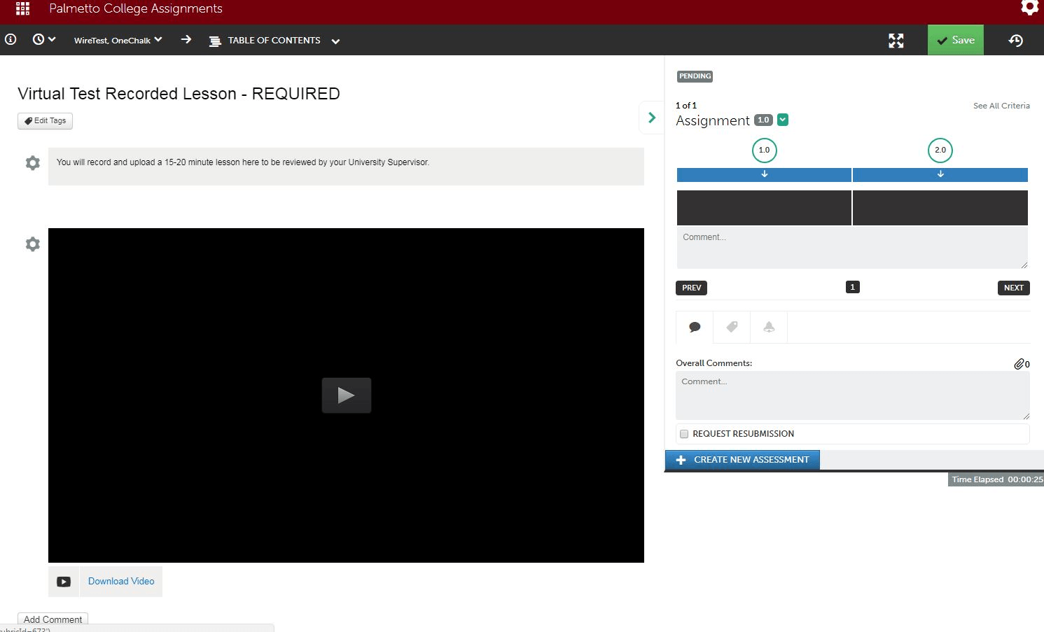Switch to the tags tab
Viewport: 1044px width, 632px height.
[732, 327]
